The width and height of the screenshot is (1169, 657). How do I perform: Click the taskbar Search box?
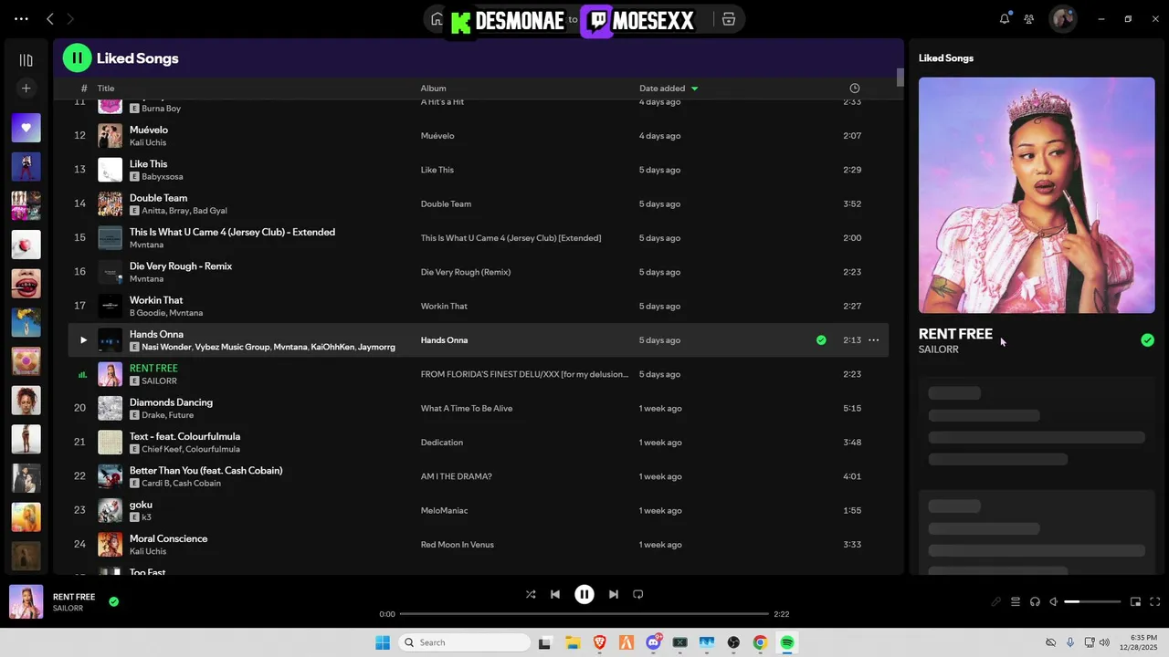coord(465,642)
